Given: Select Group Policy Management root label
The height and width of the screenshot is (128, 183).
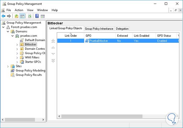Looking at the screenshot, I should coord(24,23).
